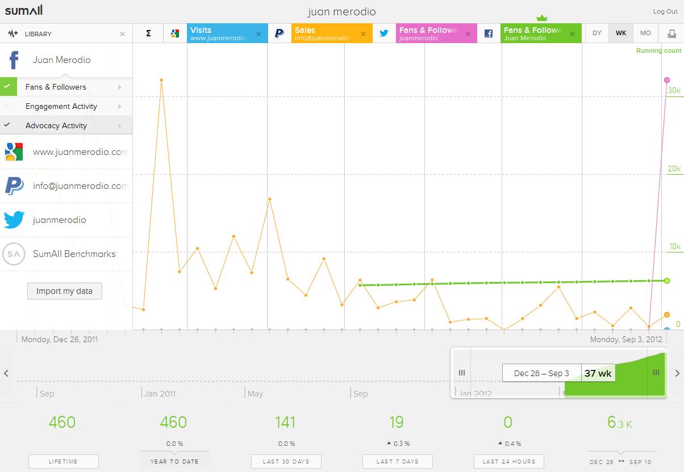Select the LAST 30 DAYS button

(286, 461)
